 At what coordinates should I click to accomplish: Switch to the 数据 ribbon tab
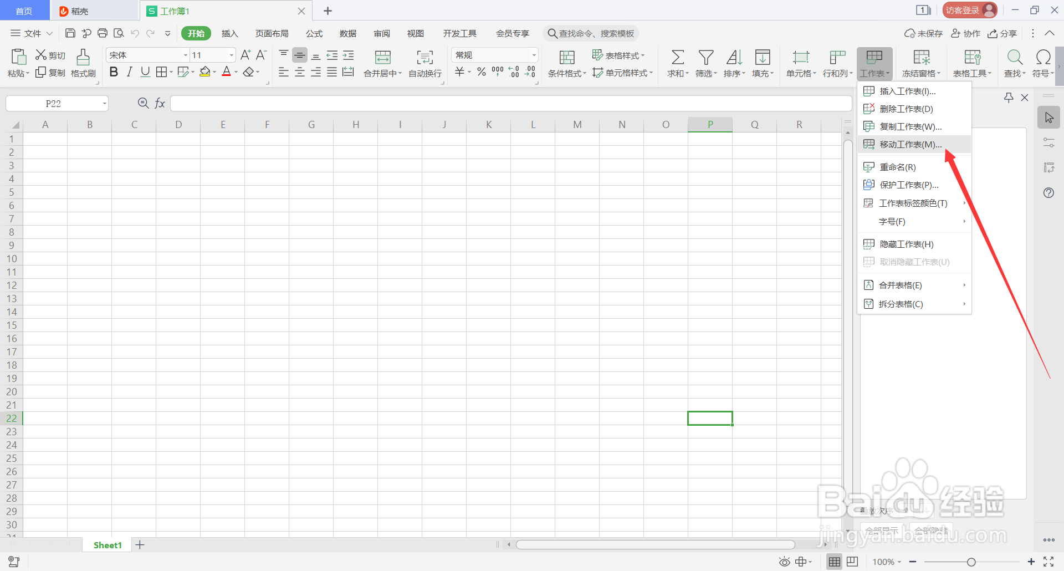[x=348, y=33]
